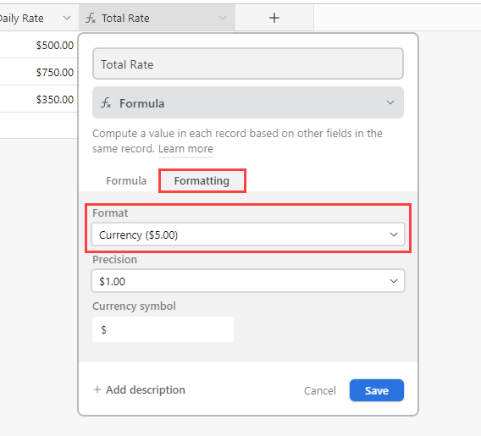Open the Currency format dropdown
Image resolution: width=481 pixels, height=436 pixels.
248,235
